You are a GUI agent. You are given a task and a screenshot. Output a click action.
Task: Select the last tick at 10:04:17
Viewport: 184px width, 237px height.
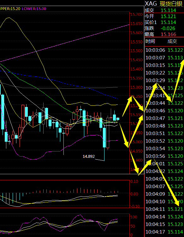click(164, 232)
